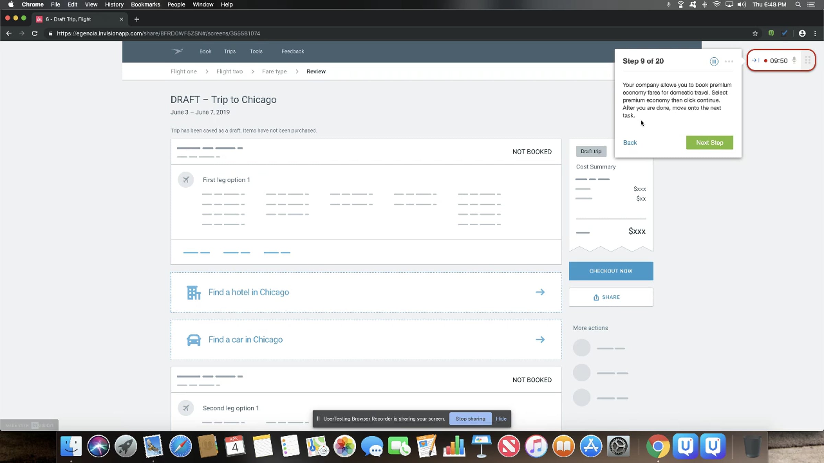Open the Bookmarks menu in menu bar
The height and width of the screenshot is (463, 824).
click(x=145, y=4)
